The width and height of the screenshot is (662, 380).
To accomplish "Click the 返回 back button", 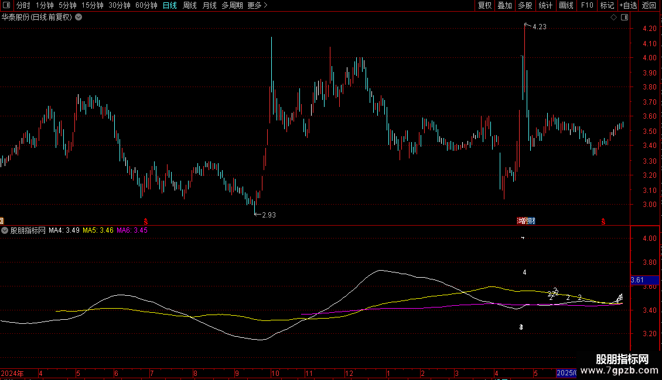I will 649,5.
